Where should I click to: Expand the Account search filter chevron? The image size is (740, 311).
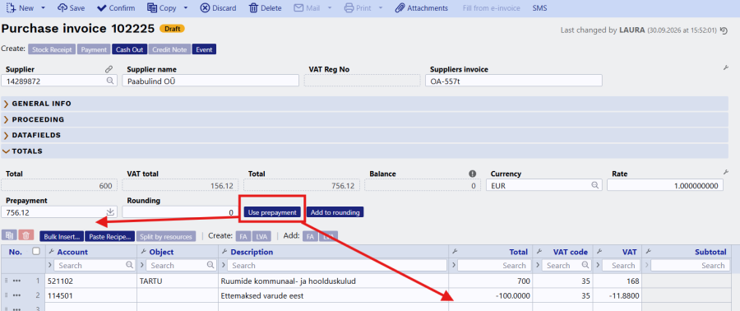49,266
